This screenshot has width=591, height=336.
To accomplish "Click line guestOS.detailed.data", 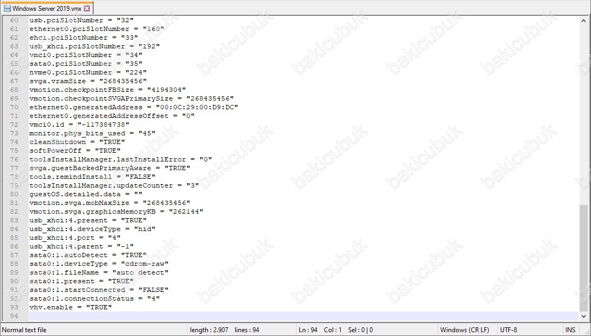I will (86, 194).
